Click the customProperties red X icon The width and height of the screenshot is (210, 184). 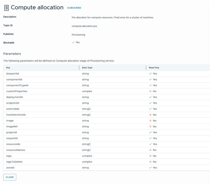point(150,91)
